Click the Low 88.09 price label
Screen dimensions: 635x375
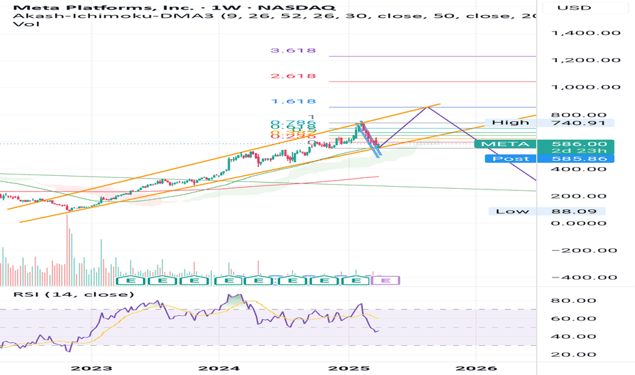click(546, 211)
